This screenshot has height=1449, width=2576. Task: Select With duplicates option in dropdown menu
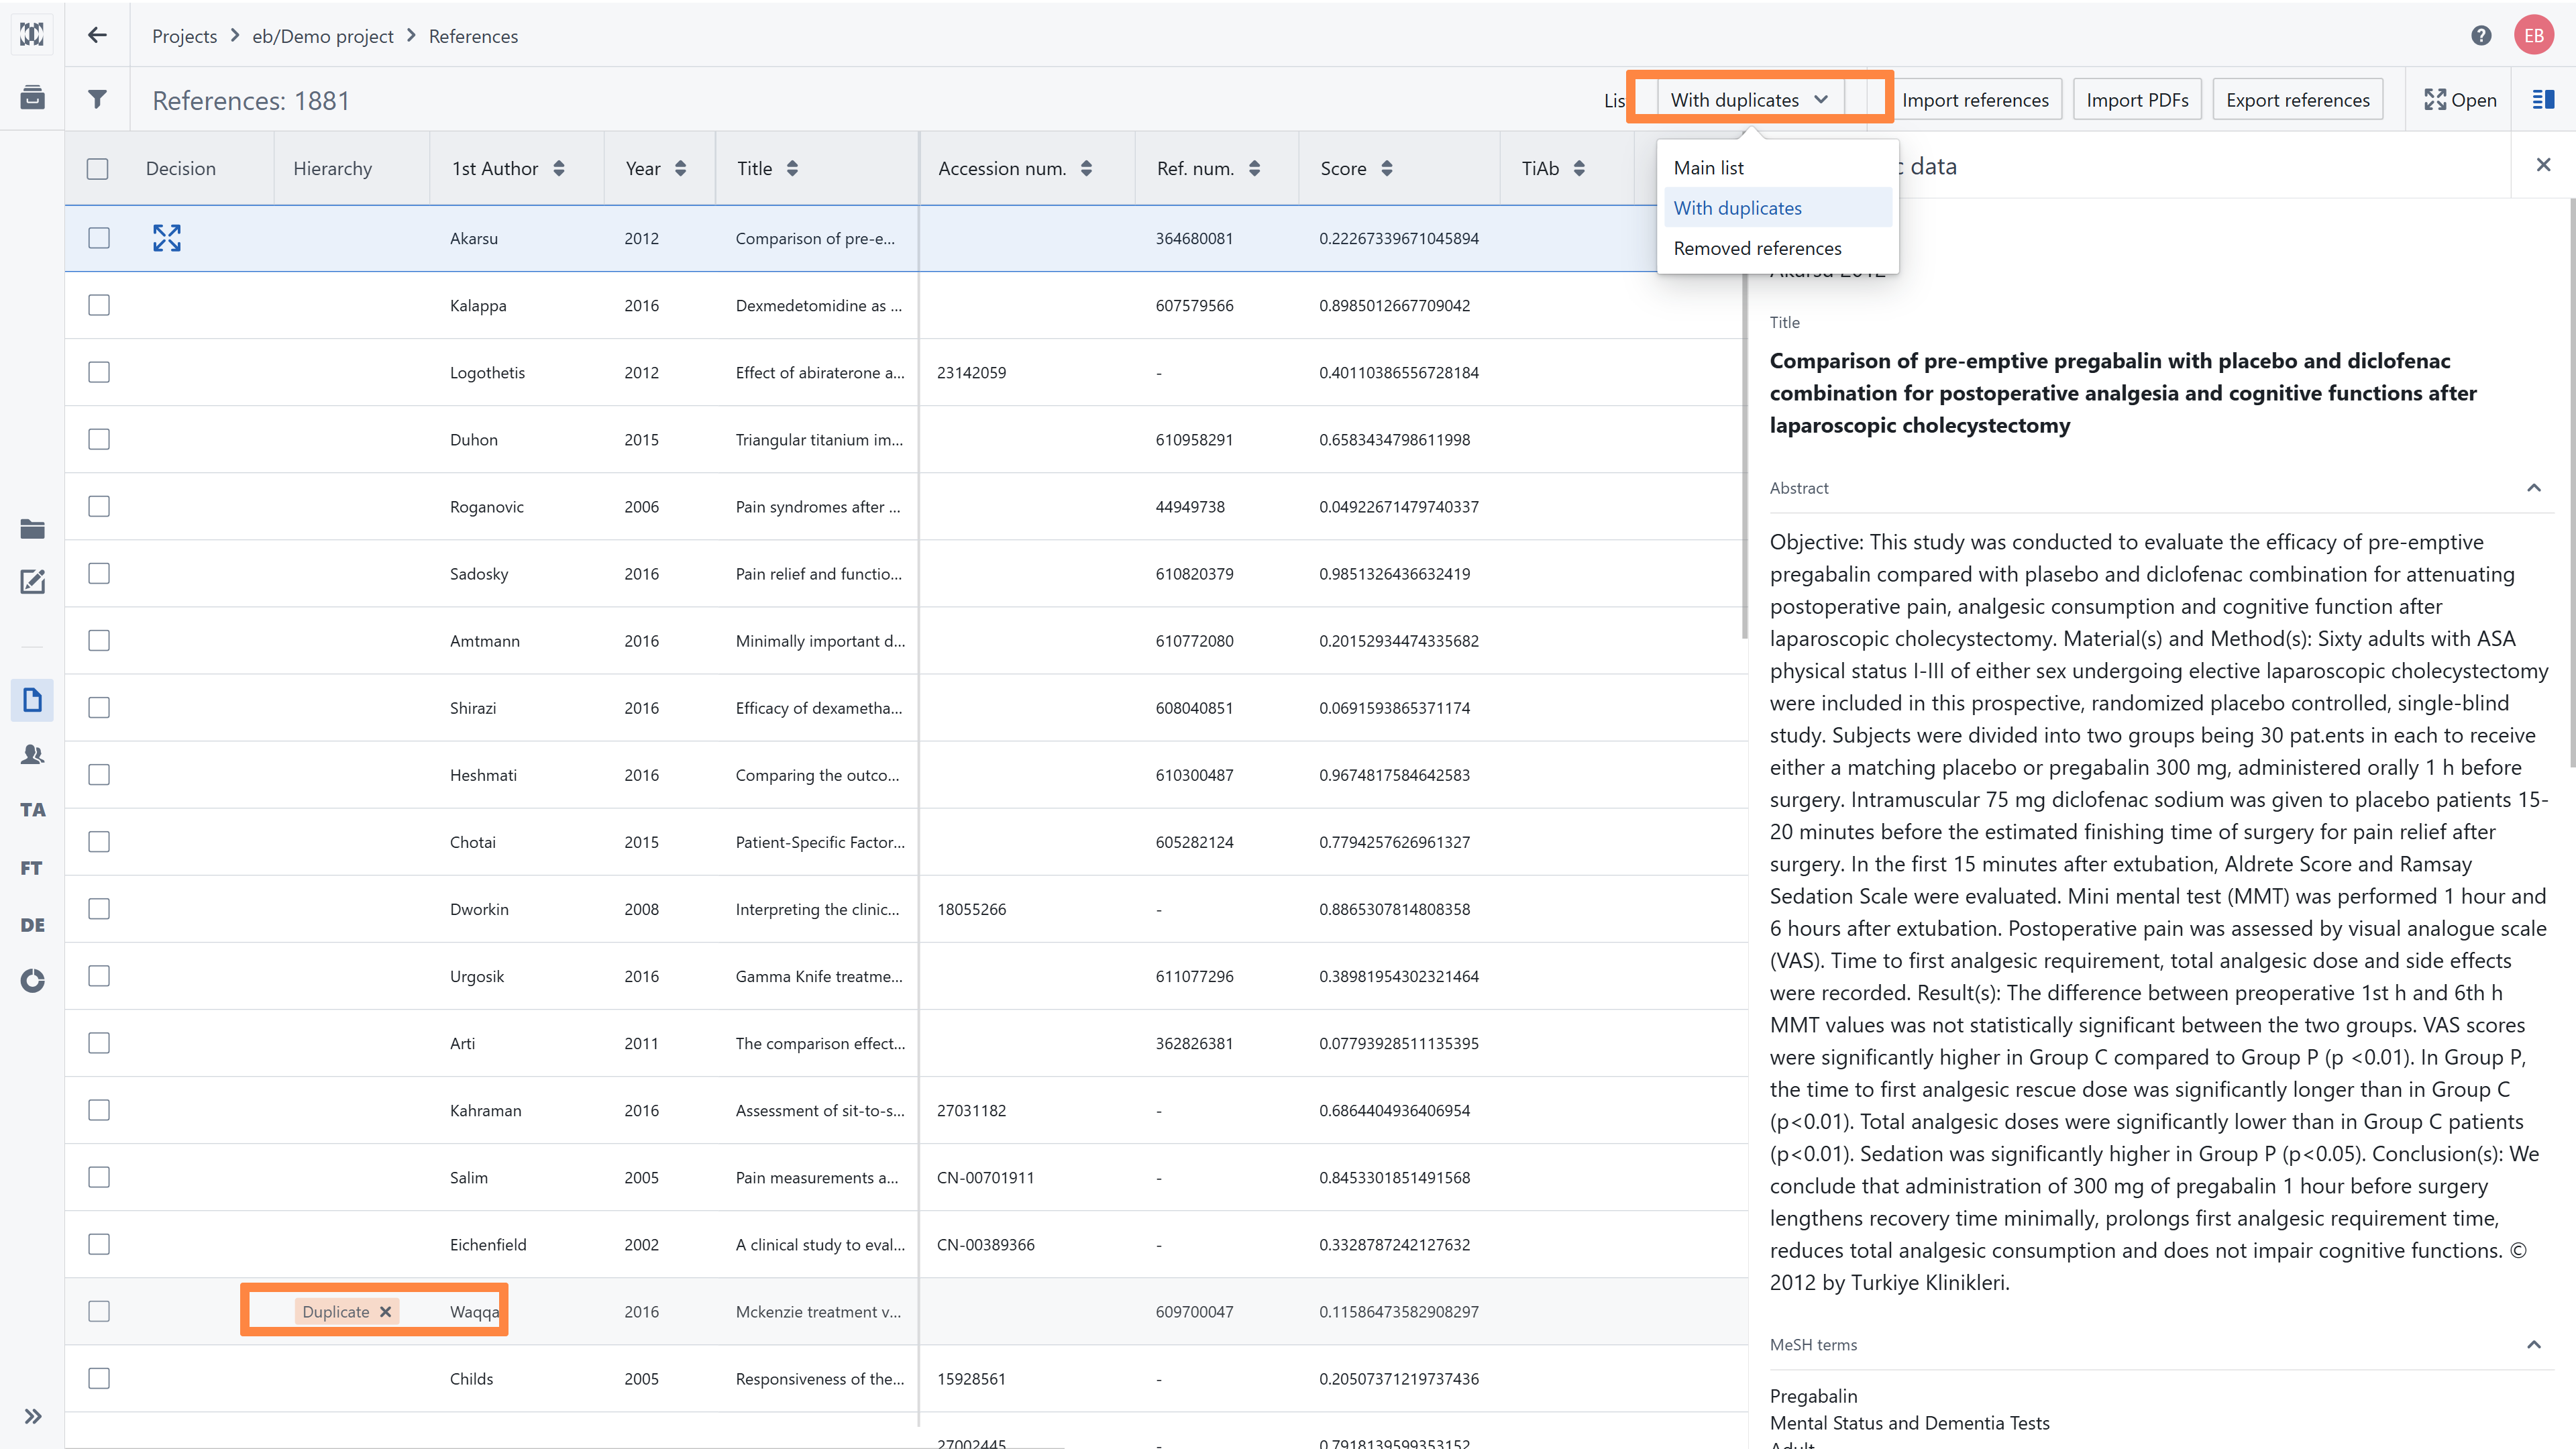click(1777, 208)
